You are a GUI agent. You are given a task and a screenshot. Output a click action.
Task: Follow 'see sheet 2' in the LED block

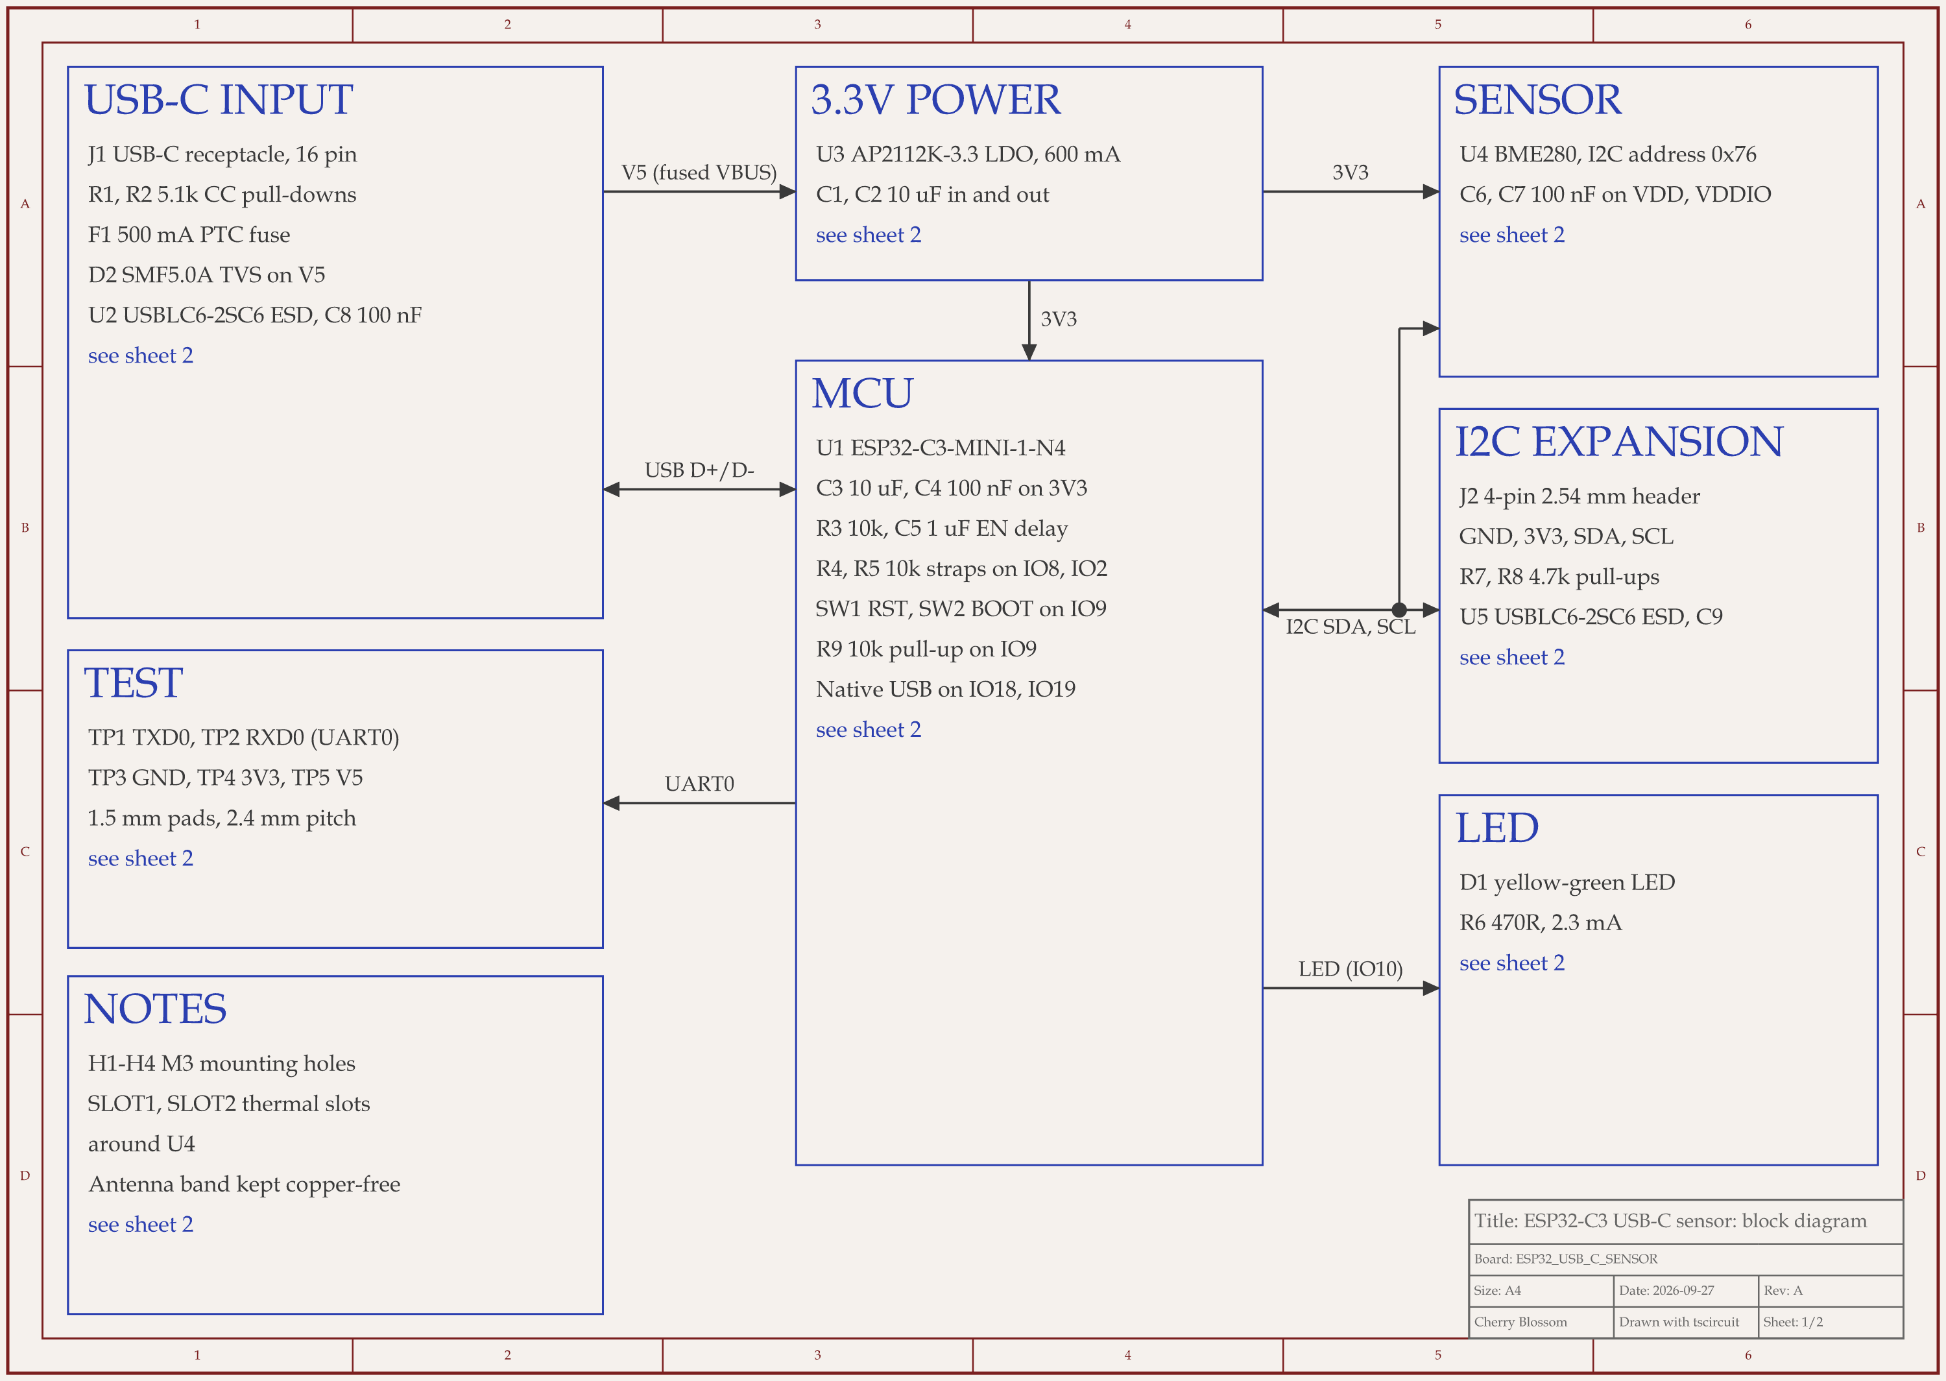(x=1511, y=963)
